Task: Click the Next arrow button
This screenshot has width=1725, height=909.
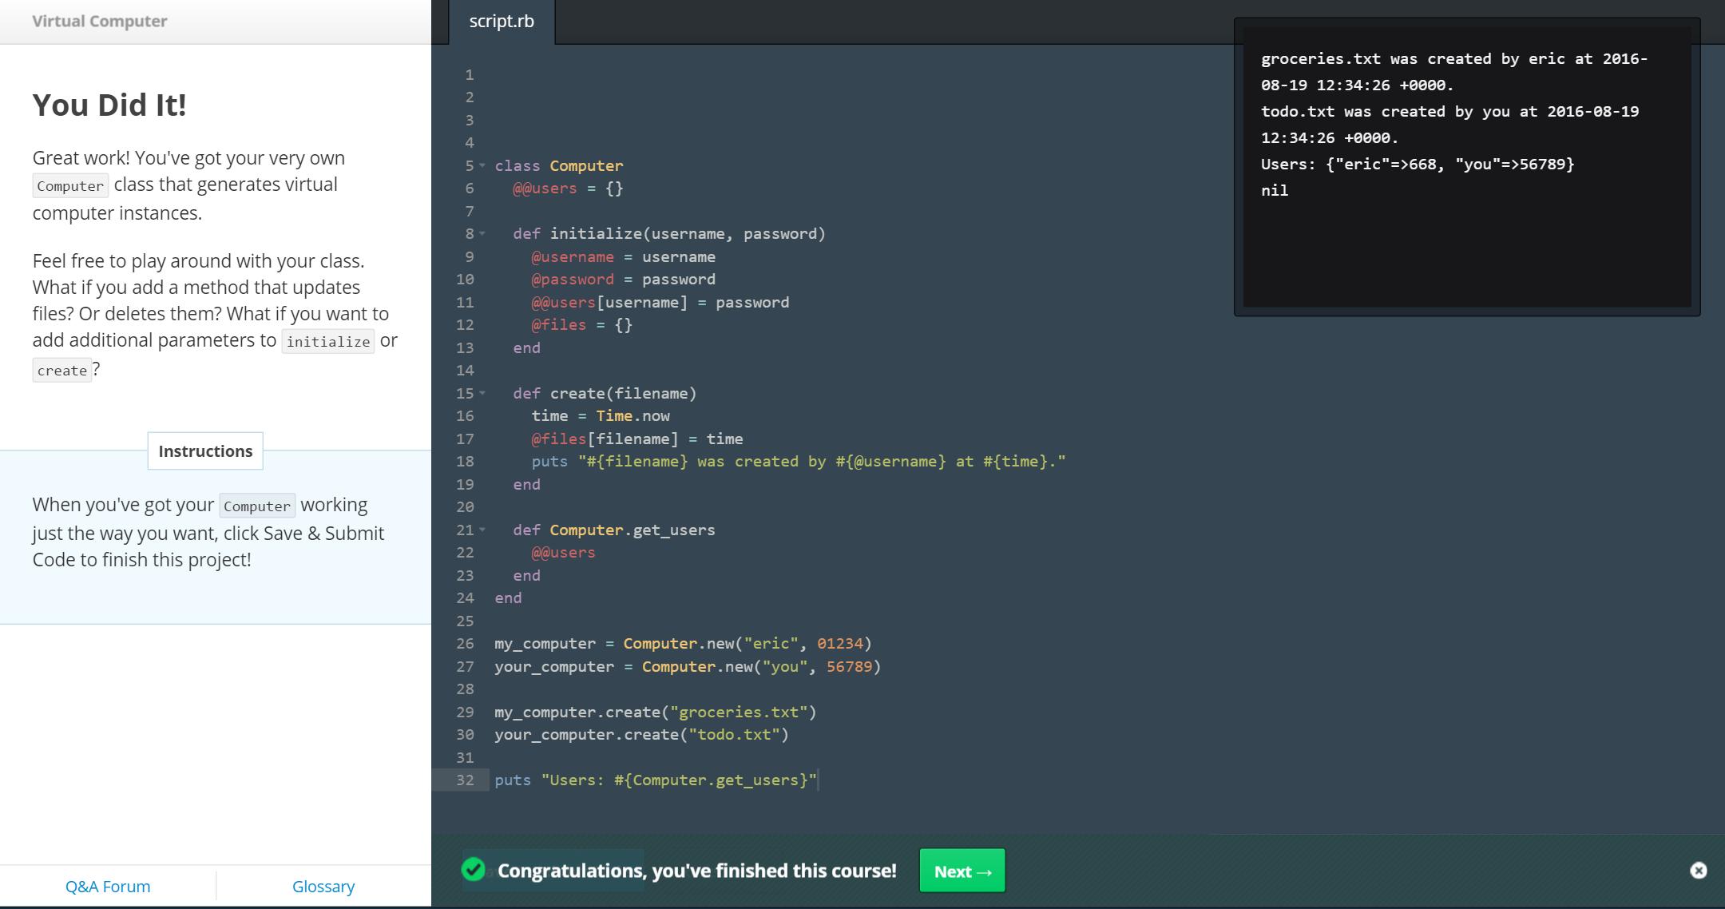Action: click(x=962, y=871)
